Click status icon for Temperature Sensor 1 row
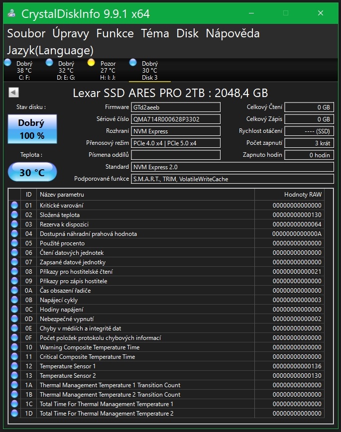Image resolution: width=341 pixels, height=432 pixels. coord(14,366)
